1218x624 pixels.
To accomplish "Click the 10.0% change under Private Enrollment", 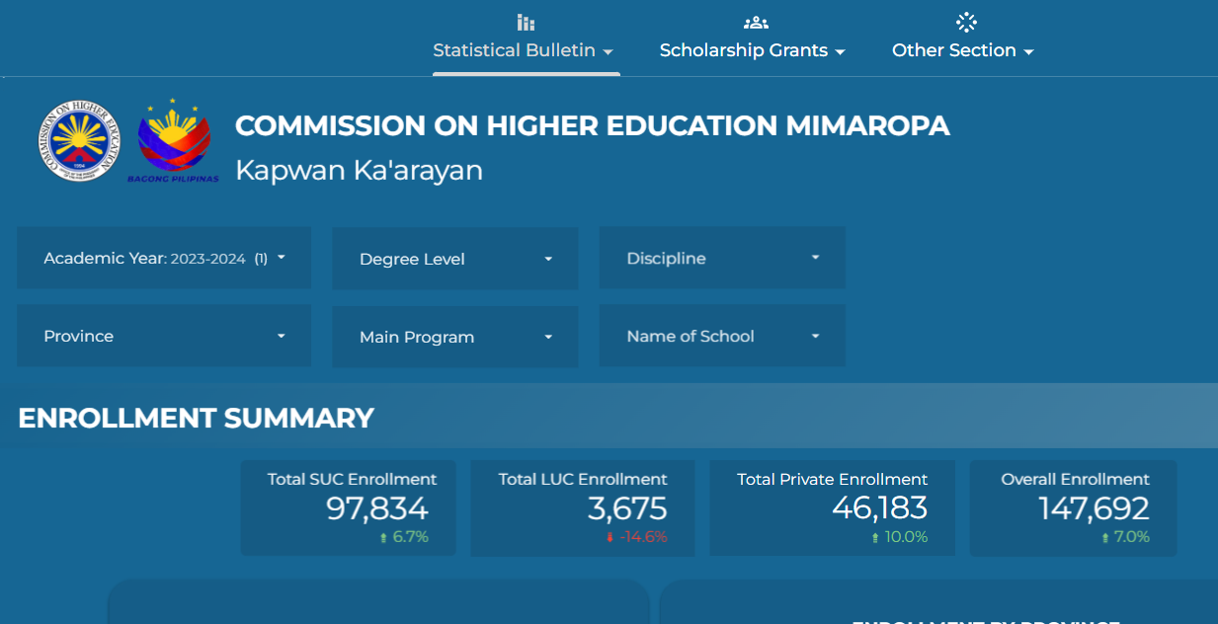I will pos(906,538).
